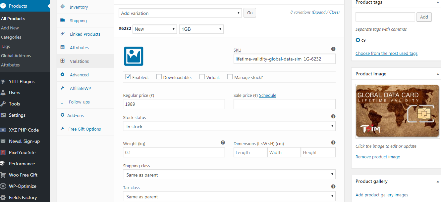Collapse the Product tags panel

438,2
